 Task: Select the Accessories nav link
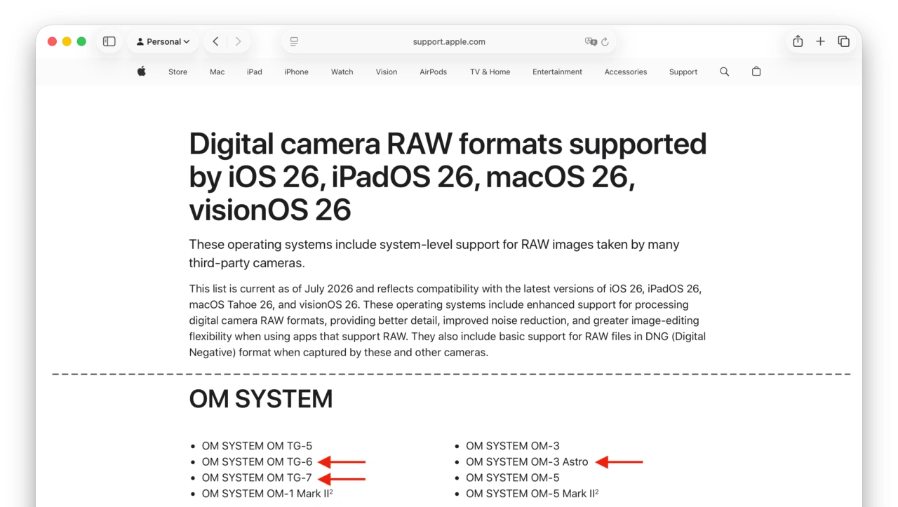click(x=626, y=72)
